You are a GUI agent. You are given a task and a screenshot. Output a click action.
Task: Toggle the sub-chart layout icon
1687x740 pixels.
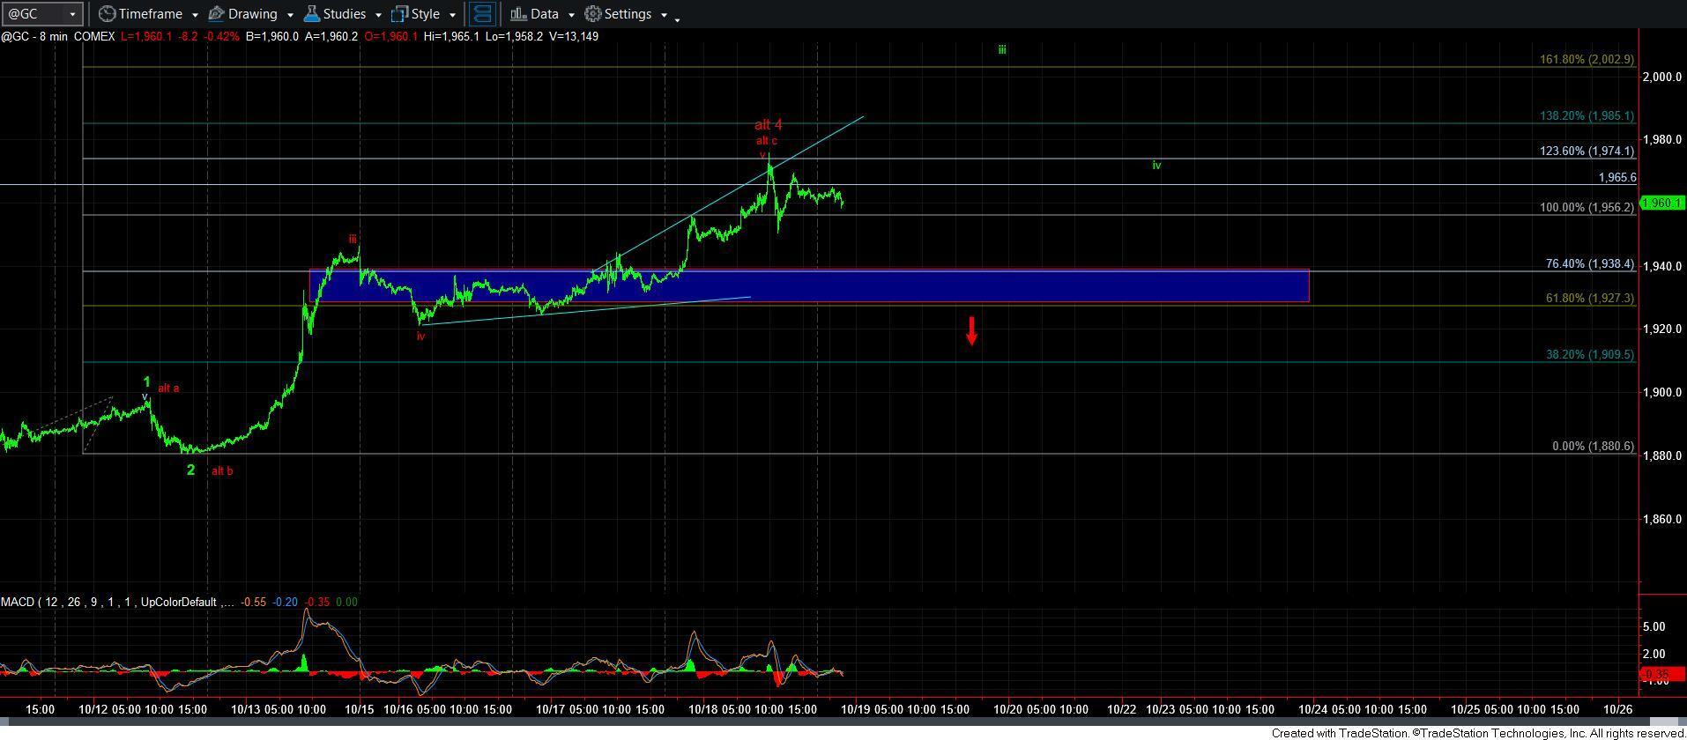click(481, 14)
